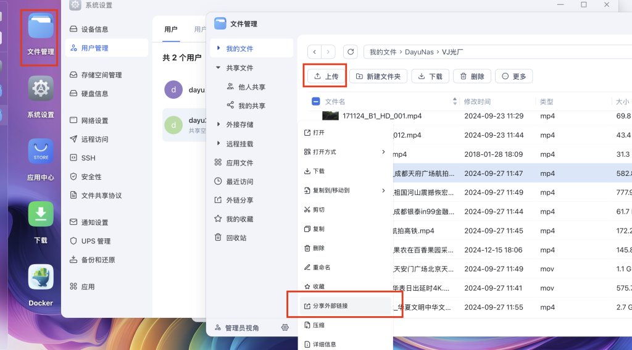Open the 更多 toolbar menu
The width and height of the screenshot is (632, 350).
click(x=513, y=77)
